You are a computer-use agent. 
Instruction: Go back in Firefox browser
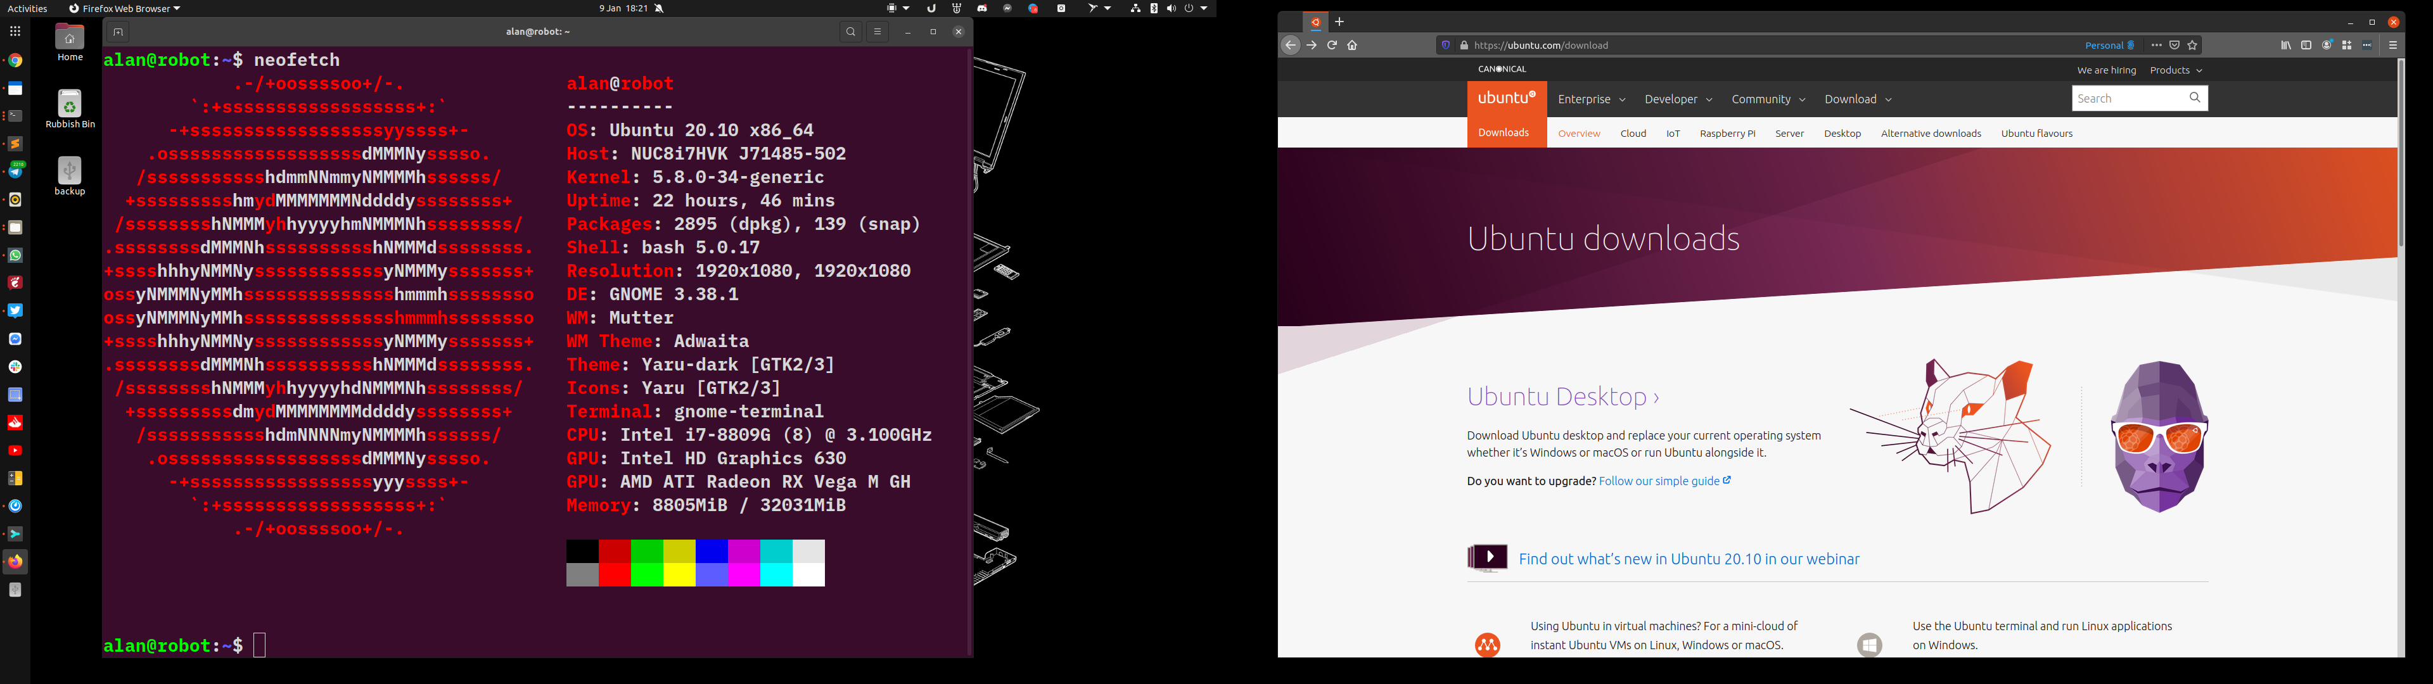pyautogui.click(x=1290, y=46)
